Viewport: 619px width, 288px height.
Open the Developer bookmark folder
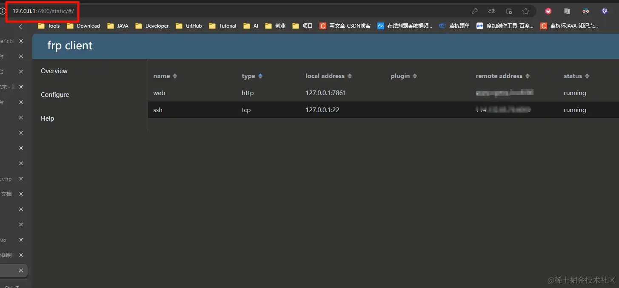pos(152,26)
